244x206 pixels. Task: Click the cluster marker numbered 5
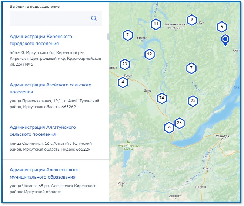(222, 27)
